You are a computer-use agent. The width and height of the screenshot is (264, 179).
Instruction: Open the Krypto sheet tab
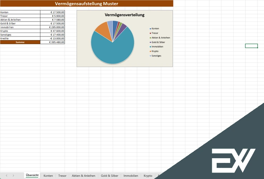(148, 176)
